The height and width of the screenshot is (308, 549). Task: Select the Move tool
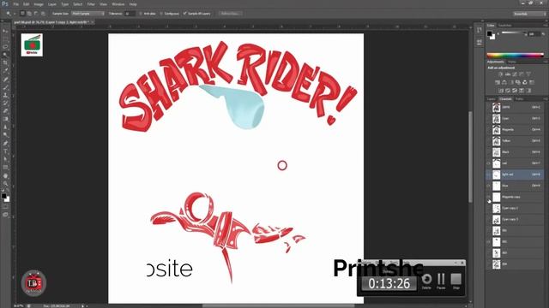point(5,31)
